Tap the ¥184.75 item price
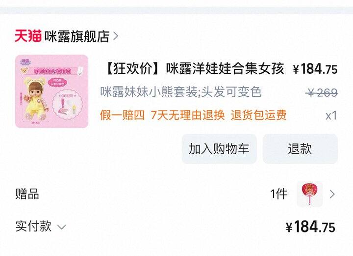Image resolution: width=353 pixels, height=256 pixels. tap(315, 69)
